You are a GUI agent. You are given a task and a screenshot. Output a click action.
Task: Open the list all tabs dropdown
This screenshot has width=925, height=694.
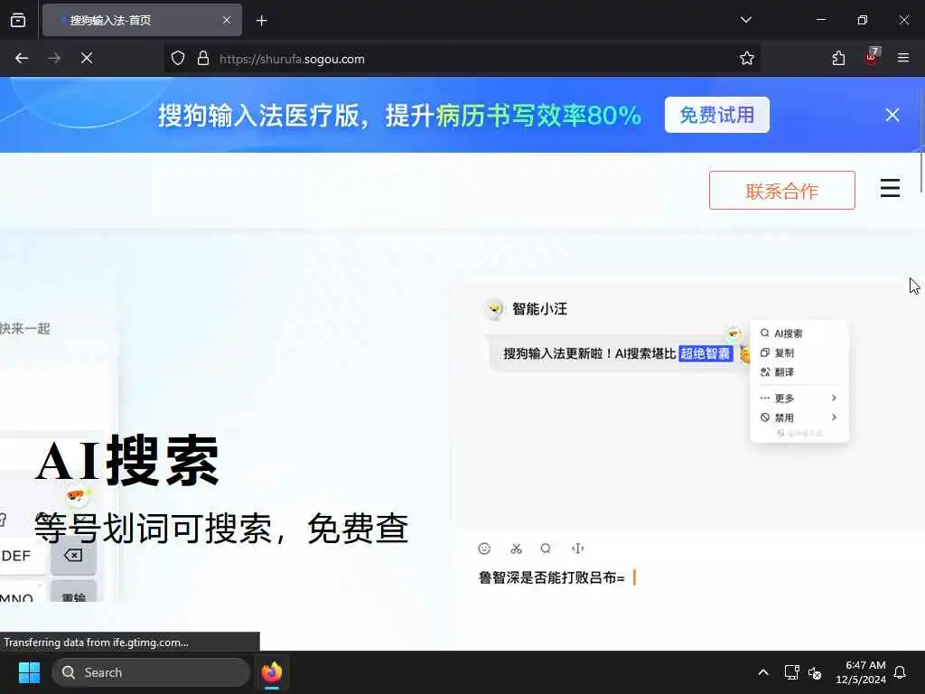point(745,20)
